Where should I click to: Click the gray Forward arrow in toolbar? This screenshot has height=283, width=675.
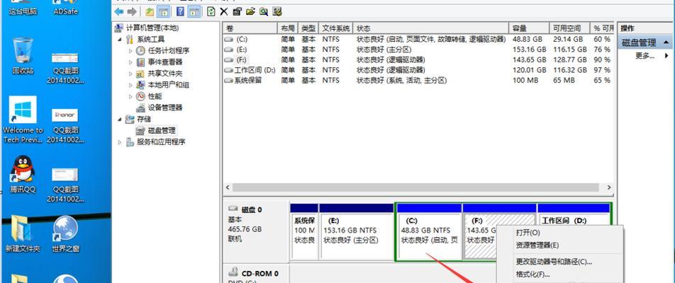[x=133, y=11]
